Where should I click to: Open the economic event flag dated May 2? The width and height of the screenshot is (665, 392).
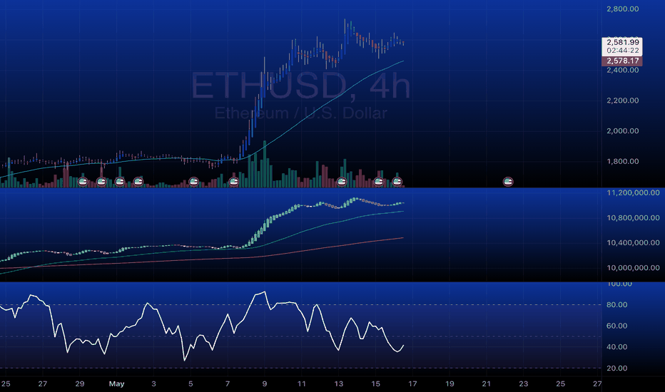pyautogui.click(x=138, y=182)
